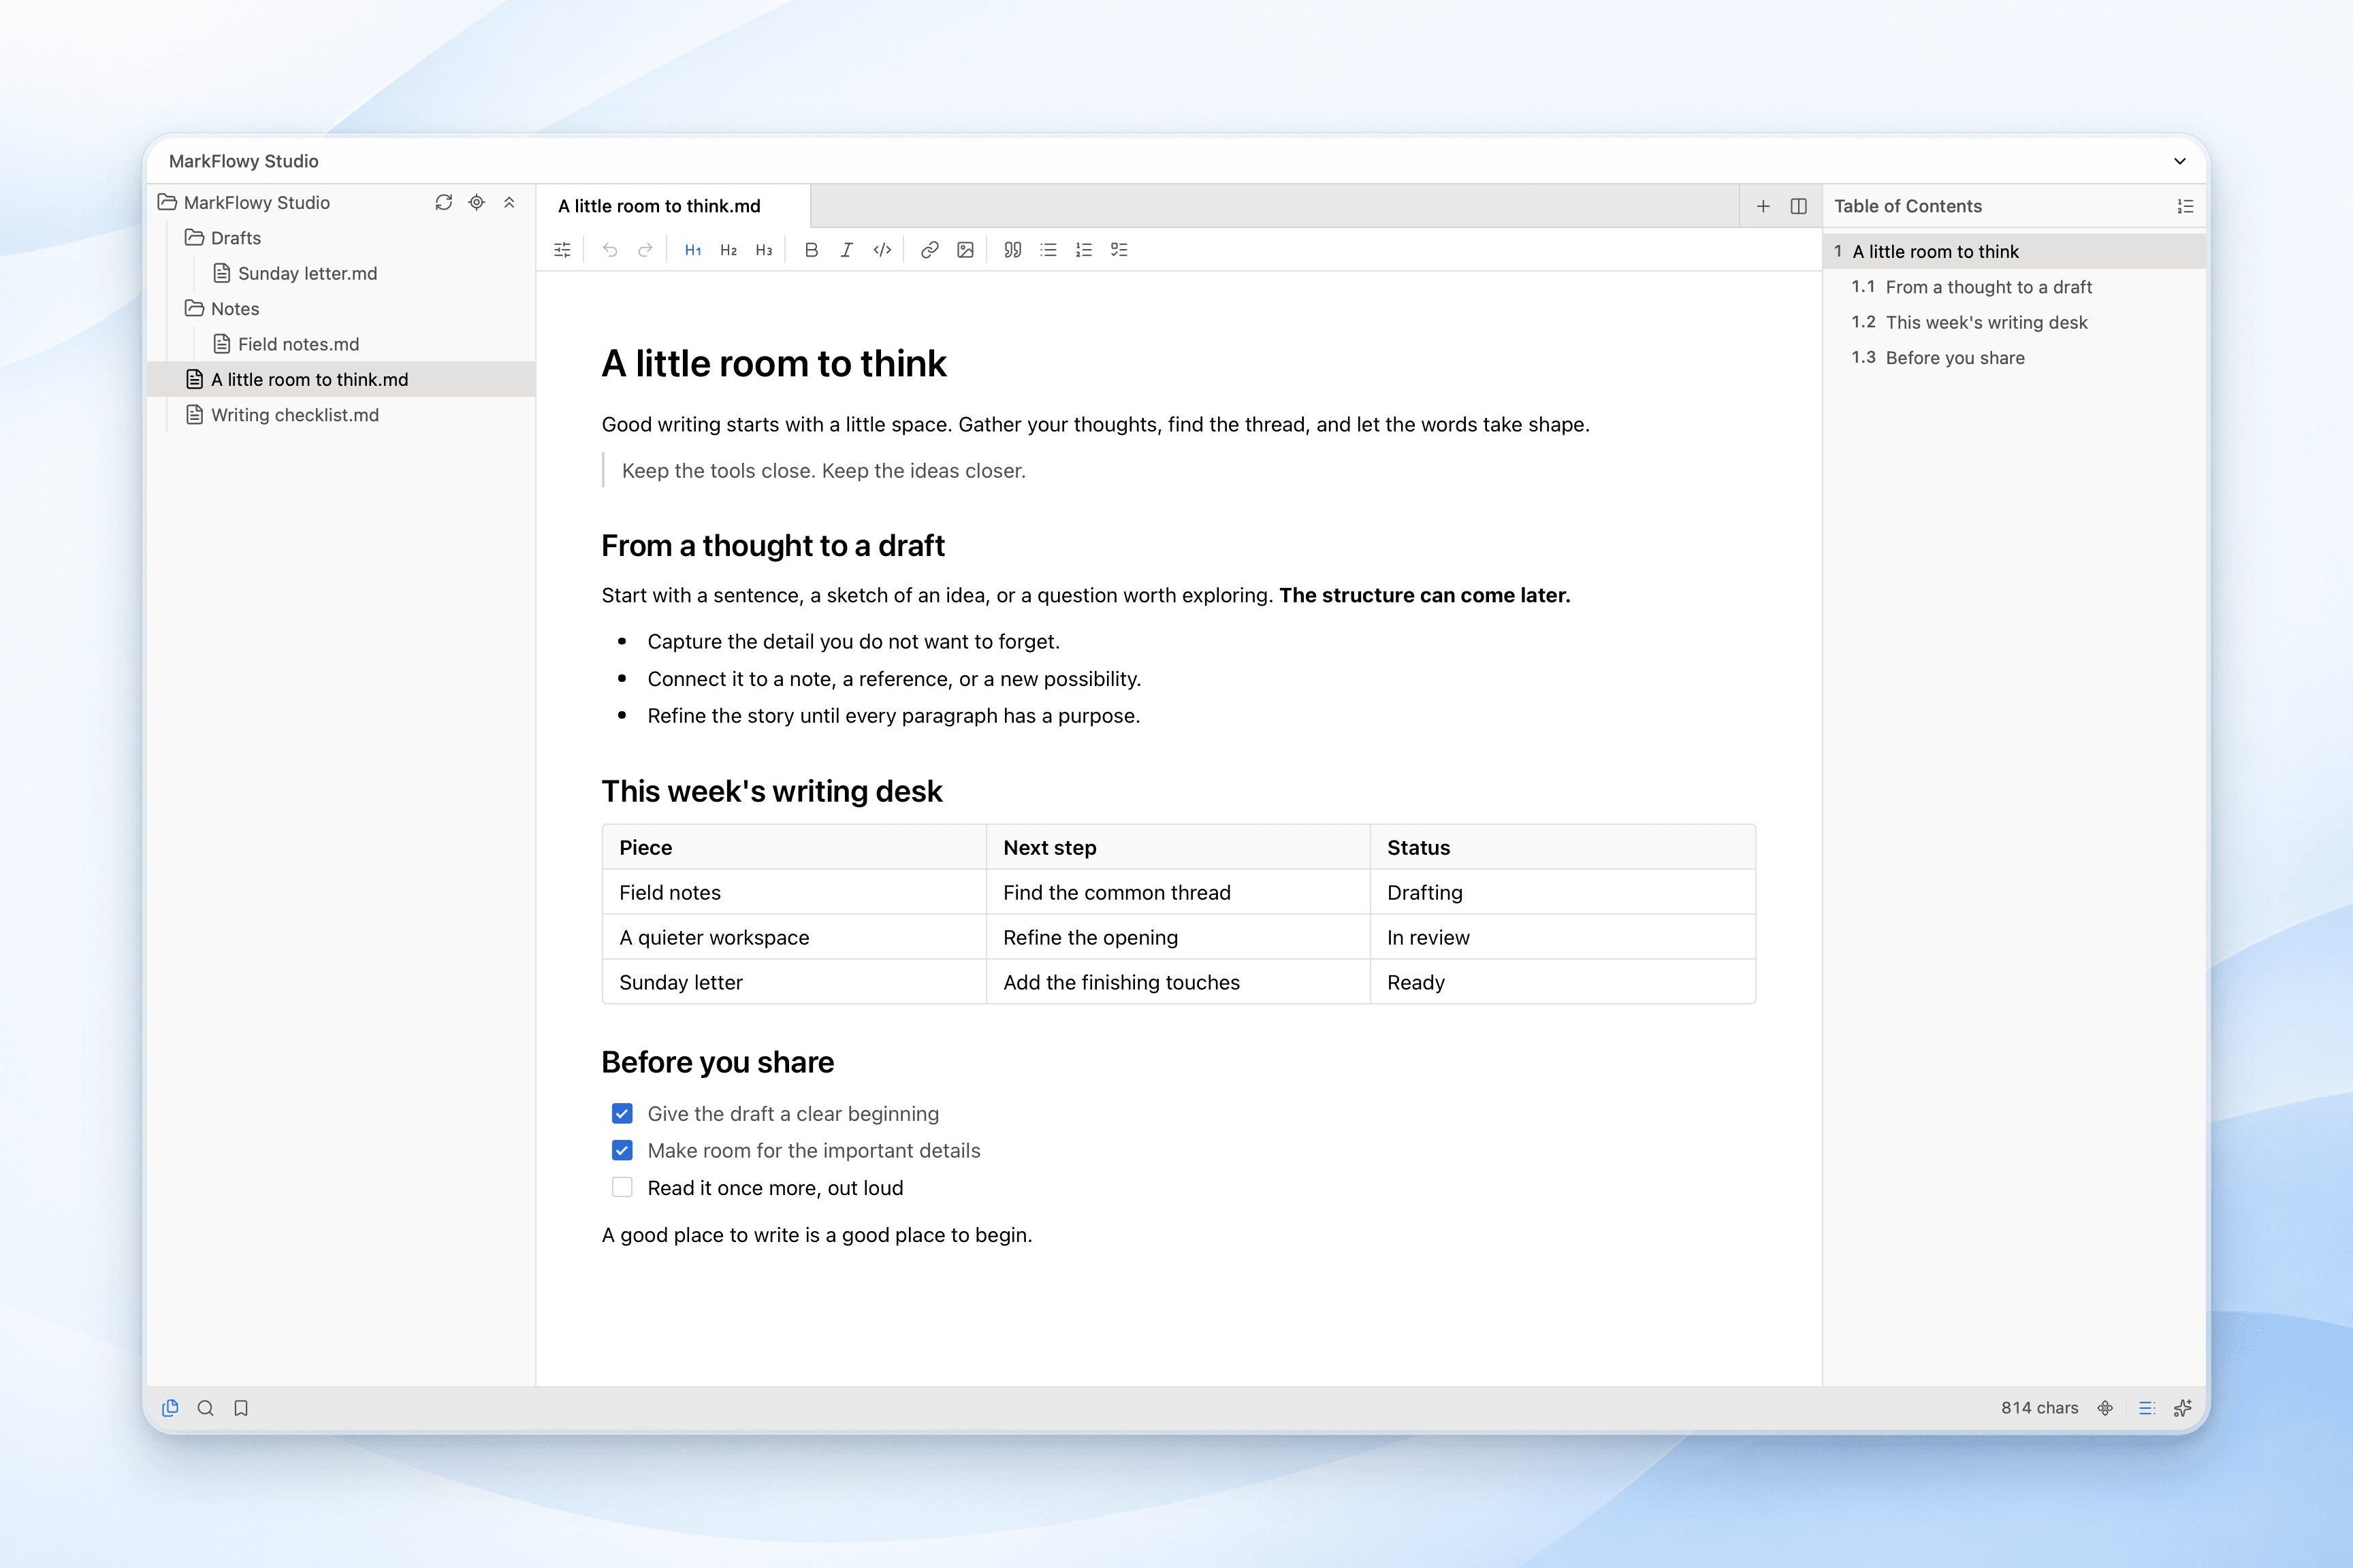Uncheck 'Make room for the important details'
The image size is (2353, 1568).
click(x=622, y=1151)
